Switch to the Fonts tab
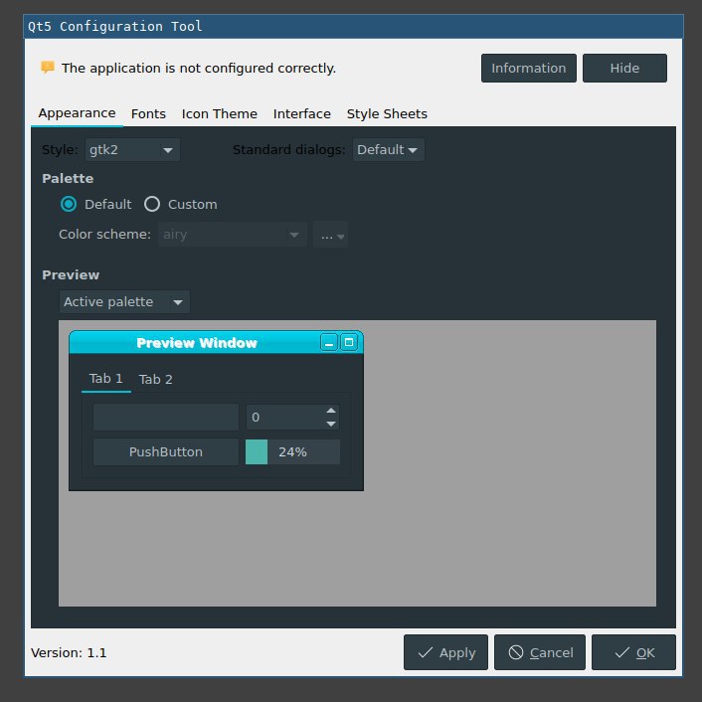 coord(148,113)
